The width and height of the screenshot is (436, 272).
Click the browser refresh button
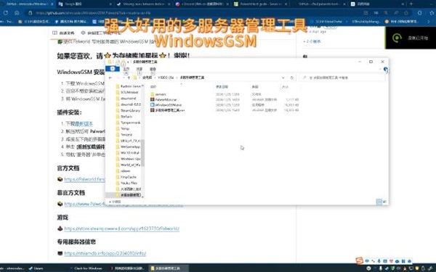6,13
